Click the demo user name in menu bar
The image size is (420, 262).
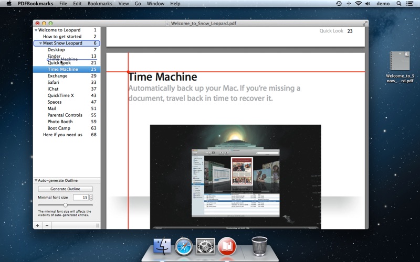[383, 4]
